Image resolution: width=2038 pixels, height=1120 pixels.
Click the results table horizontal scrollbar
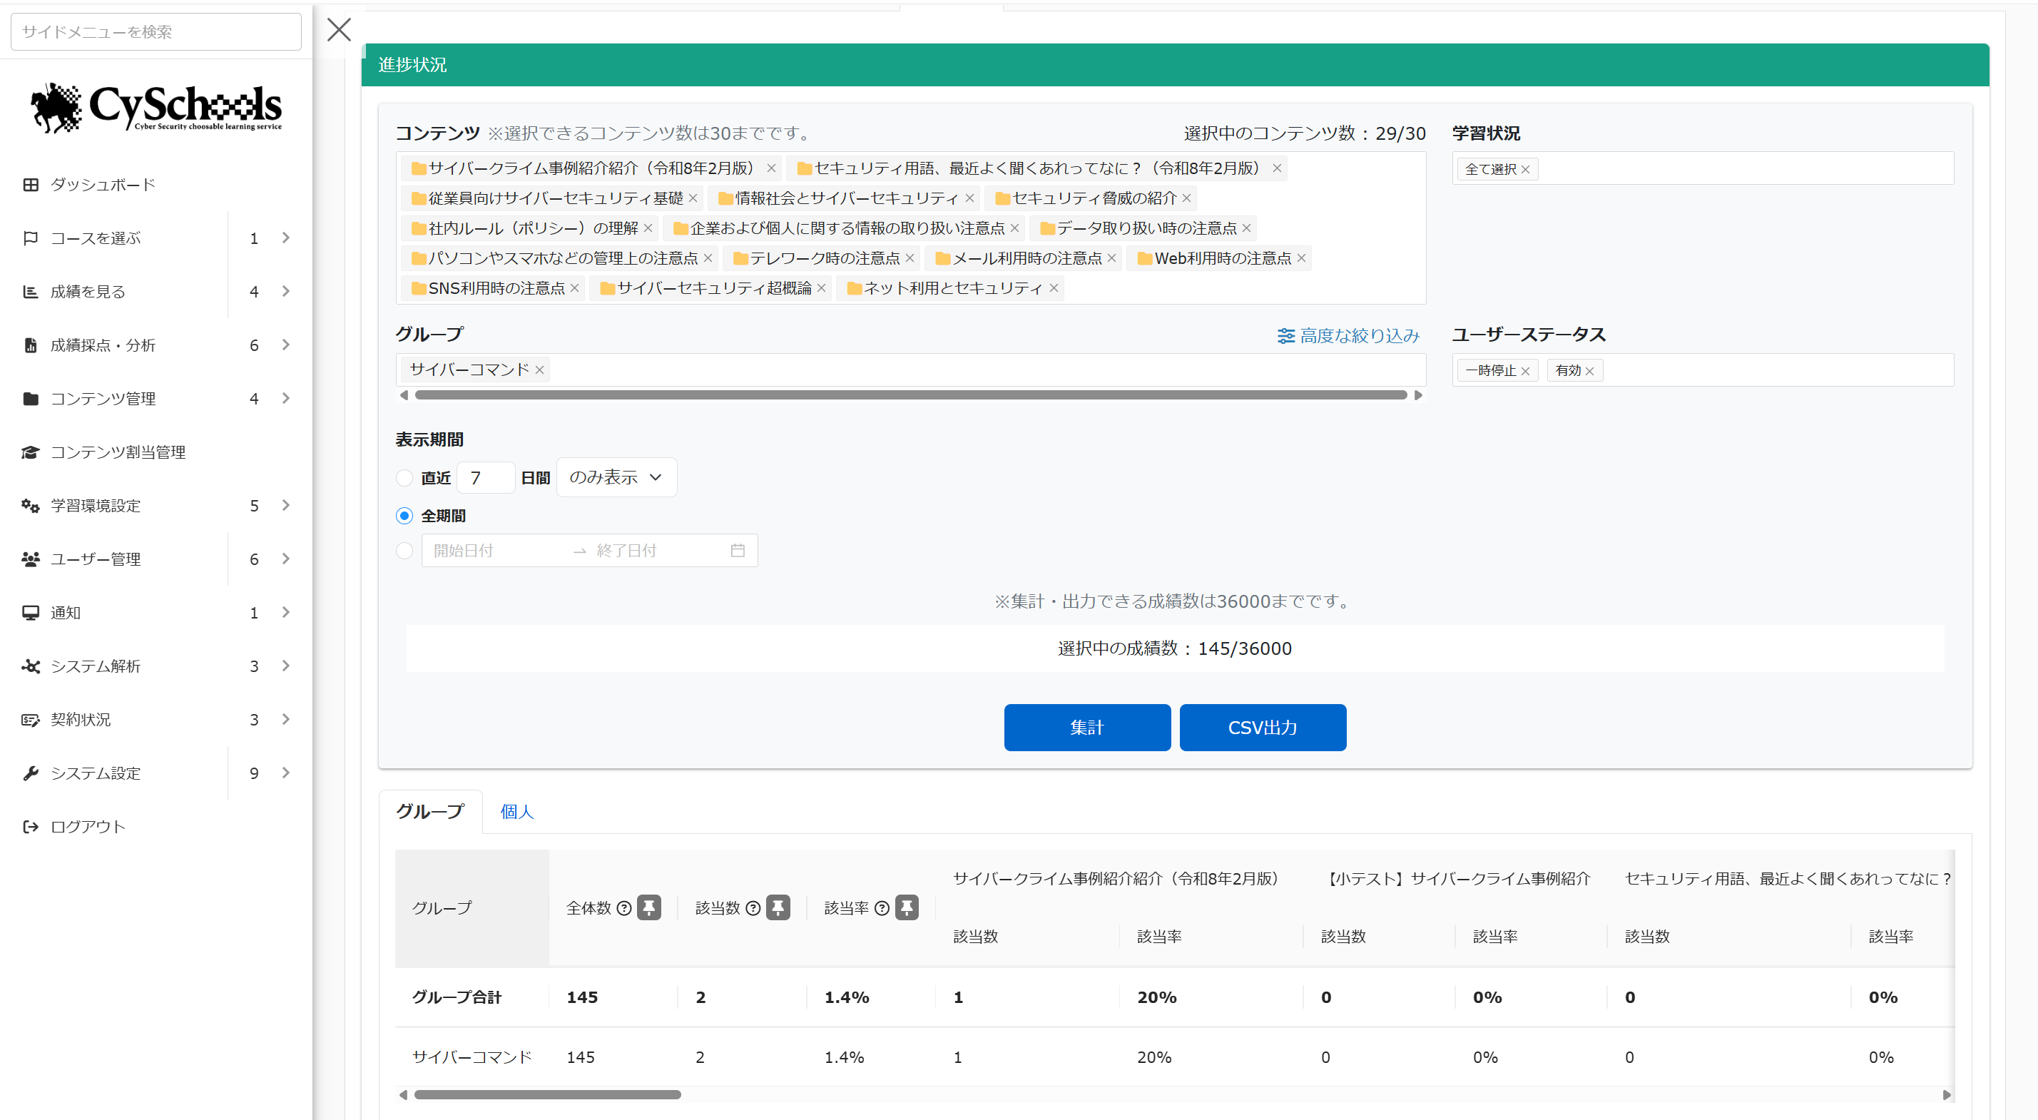(x=547, y=1095)
